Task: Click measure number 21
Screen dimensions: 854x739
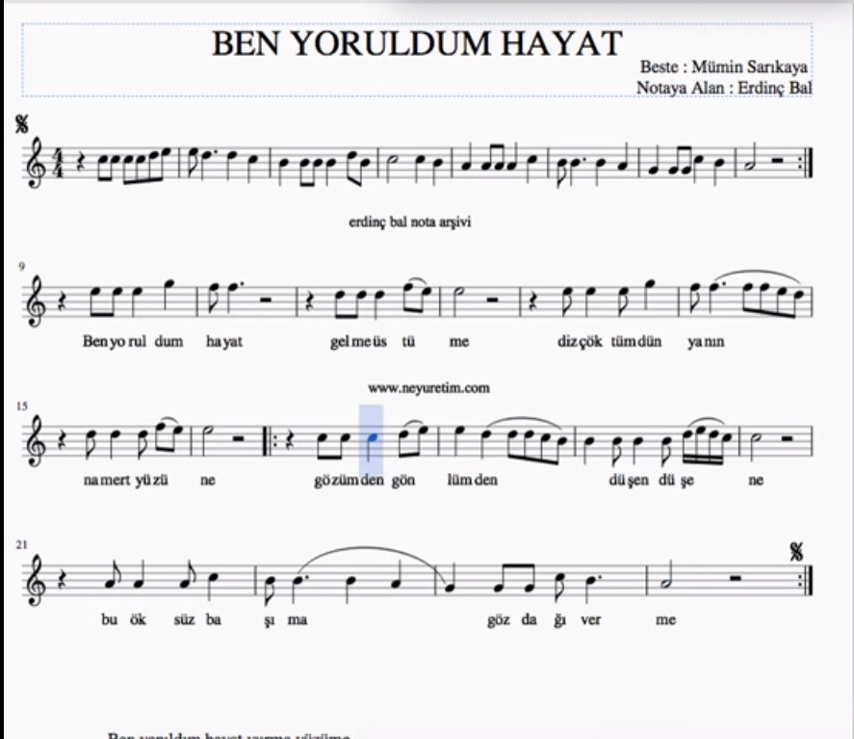Action: pos(22,545)
